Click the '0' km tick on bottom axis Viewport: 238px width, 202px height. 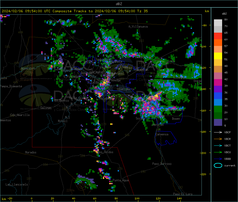point(31,198)
